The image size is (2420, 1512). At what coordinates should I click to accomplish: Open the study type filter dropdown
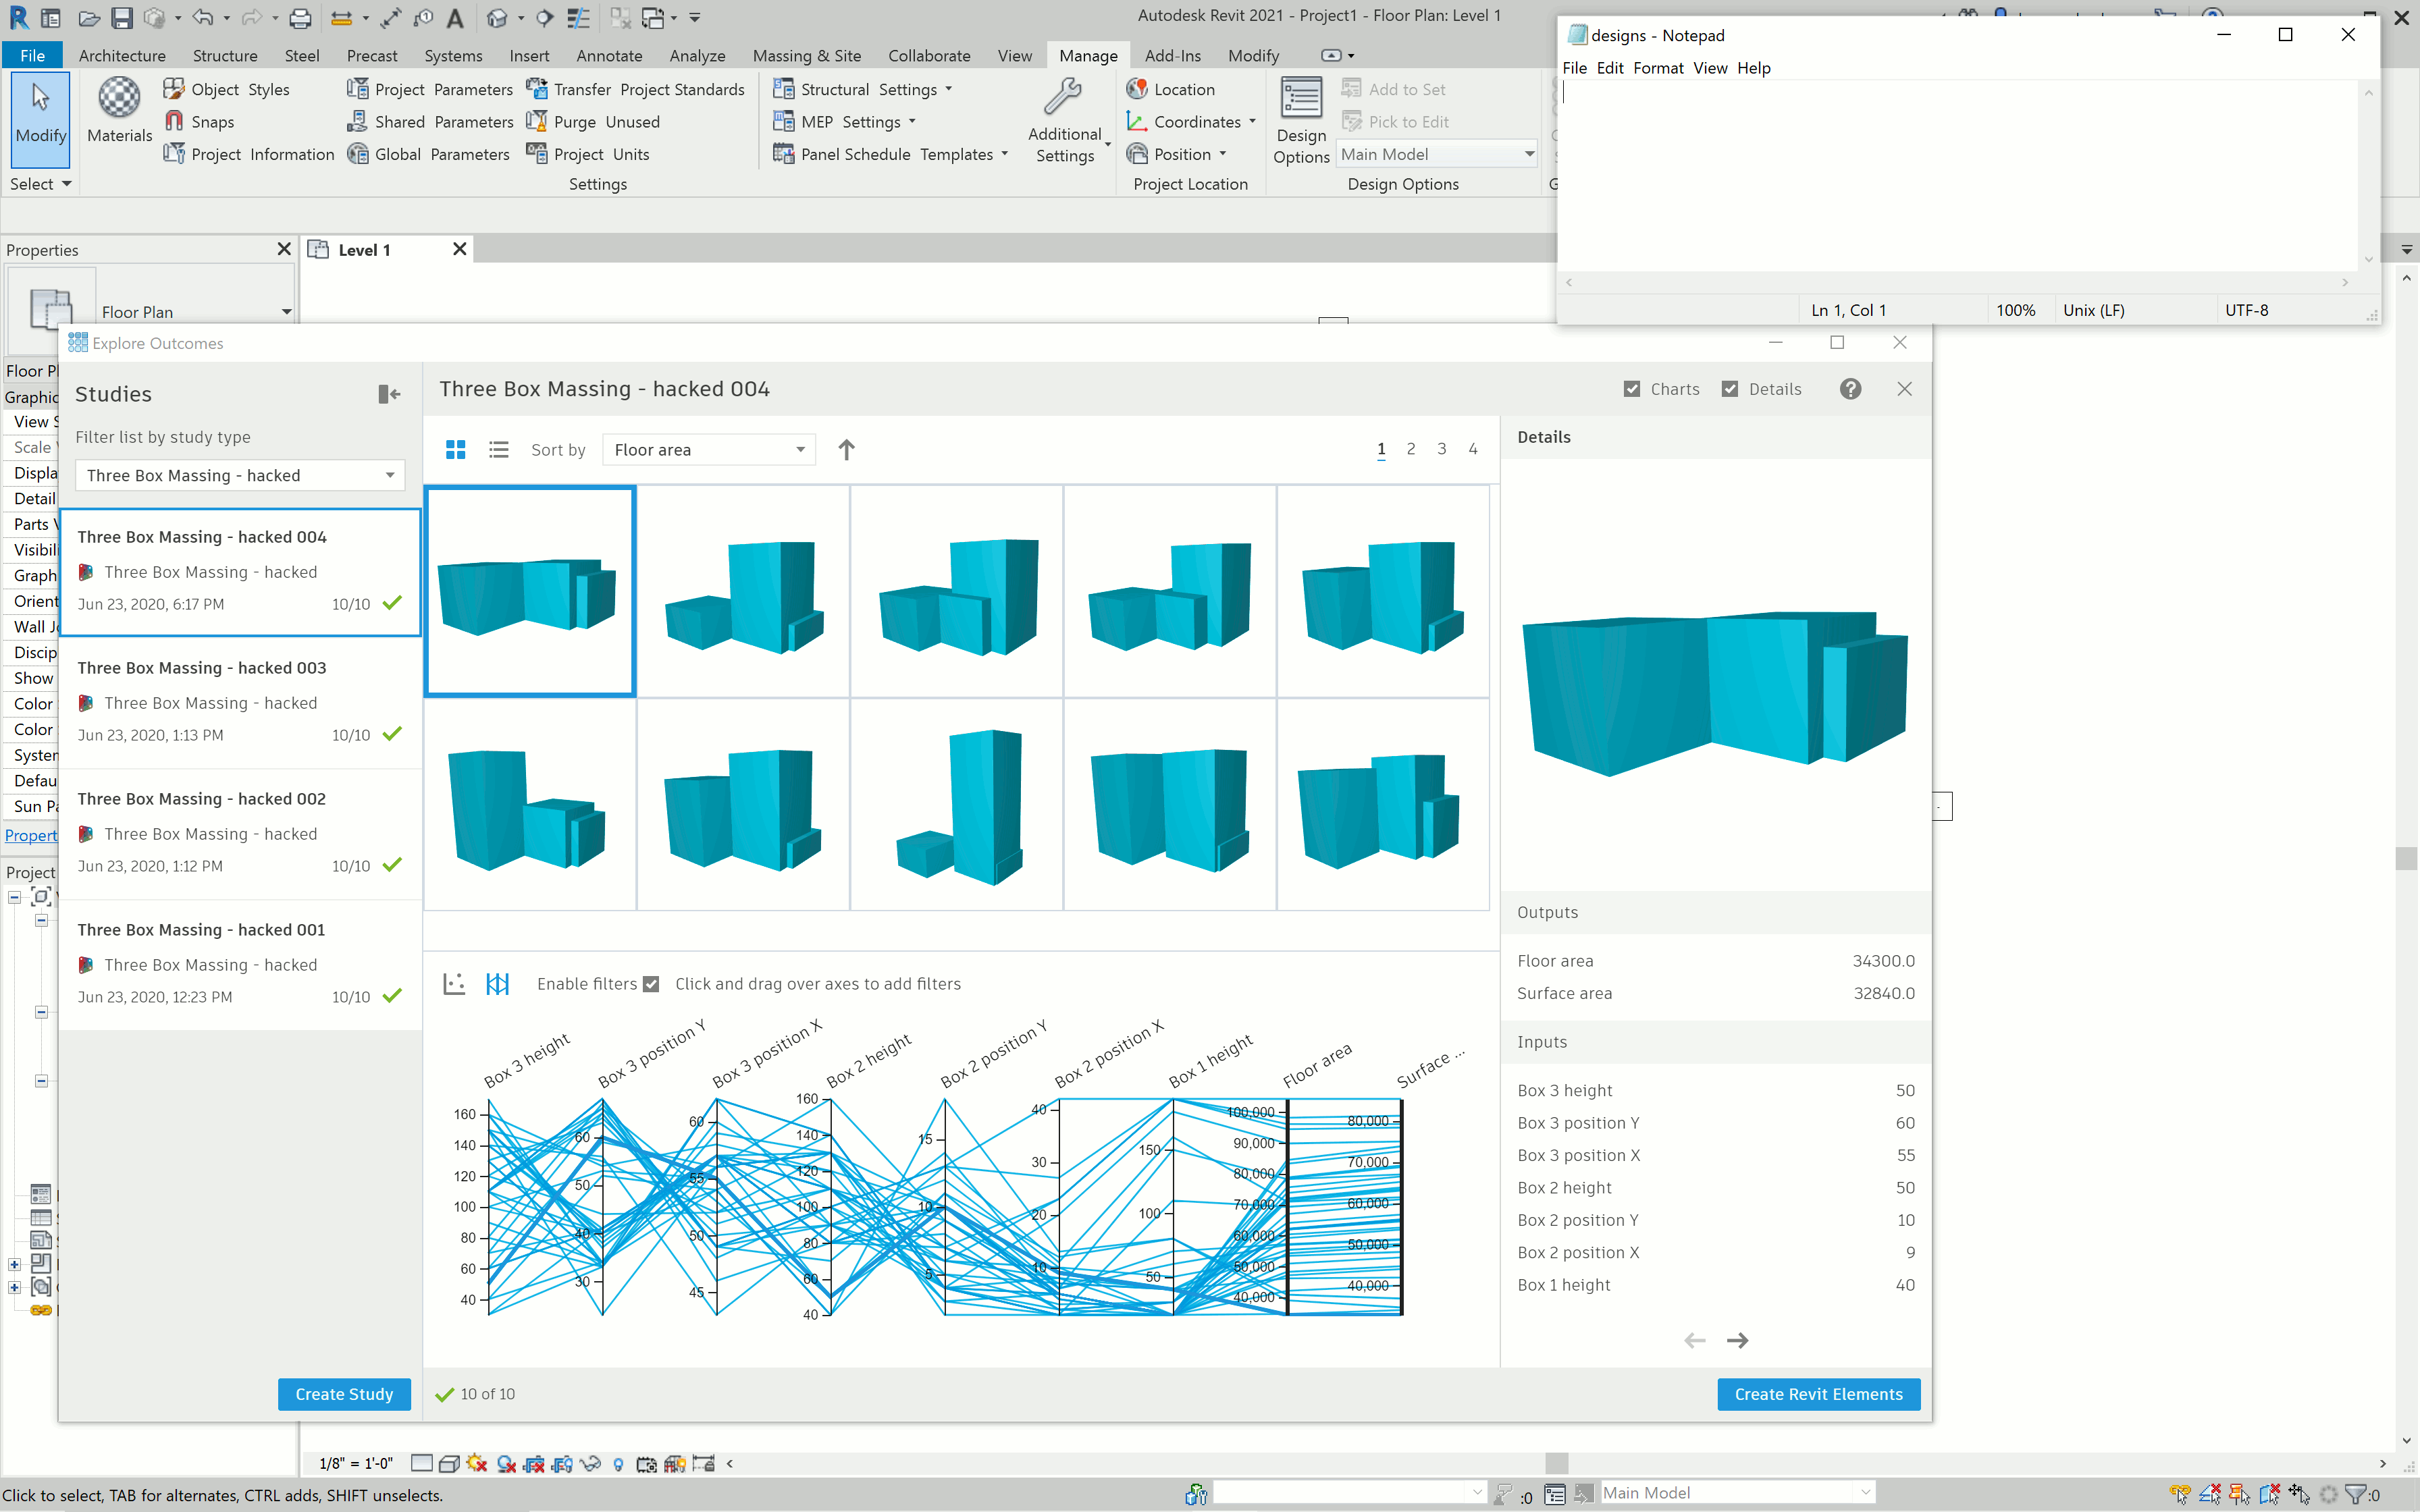240,475
